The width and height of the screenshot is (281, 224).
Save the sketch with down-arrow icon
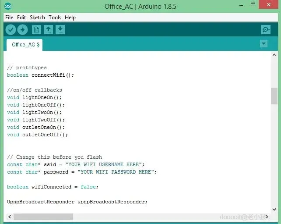coord(60,30)
